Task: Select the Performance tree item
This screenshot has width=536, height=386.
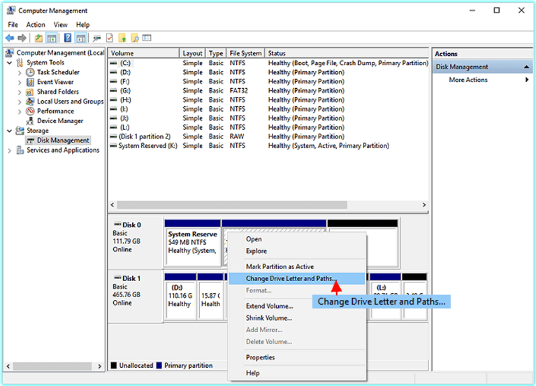Action: [x=55, y=111]
